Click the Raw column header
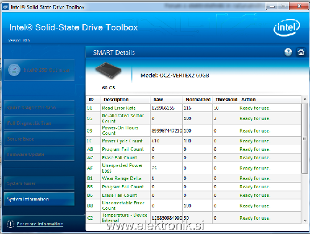The image size is (310, 234). click(x=166, y=100)
